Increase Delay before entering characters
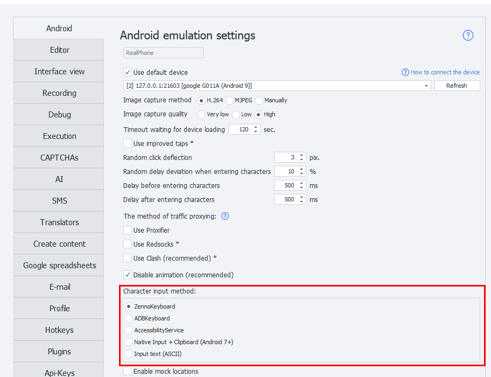The height and width of the screenshot is (377, 491). tap(301, 183)
